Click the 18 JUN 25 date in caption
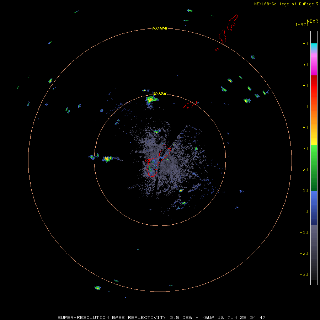This screenshot has height=320, width=320. [x=232, y=318]
